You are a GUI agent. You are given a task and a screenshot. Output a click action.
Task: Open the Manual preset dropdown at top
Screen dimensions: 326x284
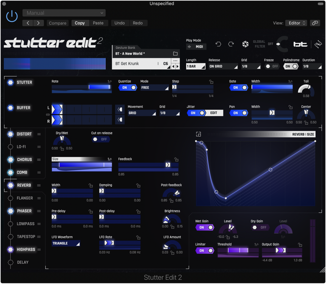click(64, 13)
